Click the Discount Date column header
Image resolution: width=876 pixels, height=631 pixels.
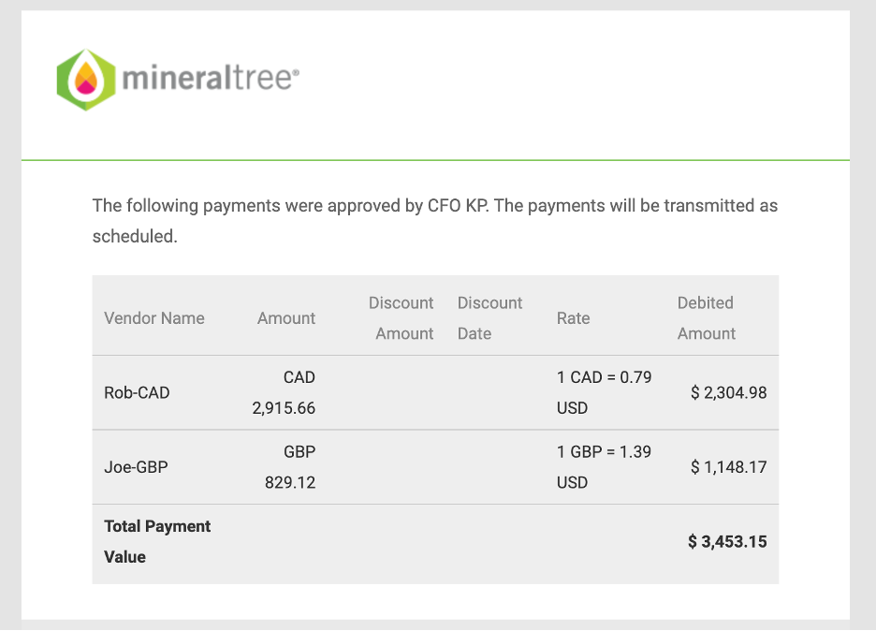(489, 318)
